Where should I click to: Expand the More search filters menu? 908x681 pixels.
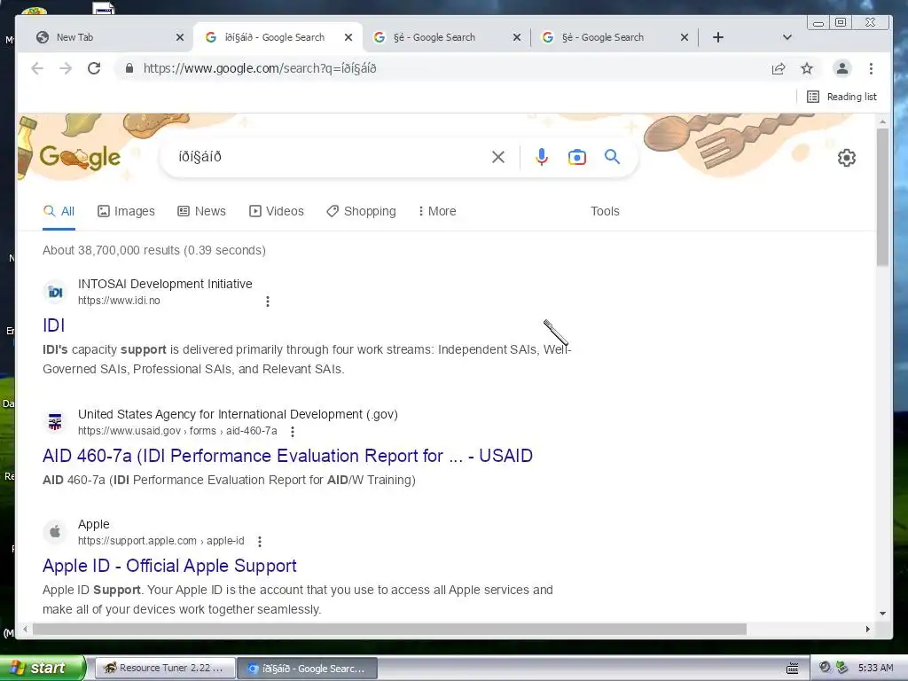(437, 211)
